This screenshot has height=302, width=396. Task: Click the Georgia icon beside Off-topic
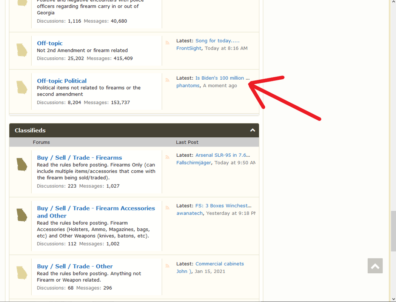[x=22, y=50]
